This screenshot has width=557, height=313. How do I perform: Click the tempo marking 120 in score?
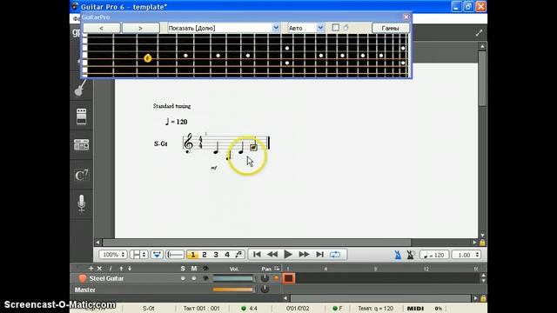[176, 122]
